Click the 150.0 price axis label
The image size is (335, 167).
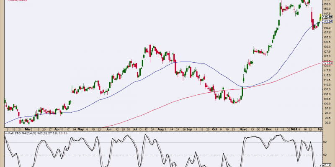tap(326, 9)
